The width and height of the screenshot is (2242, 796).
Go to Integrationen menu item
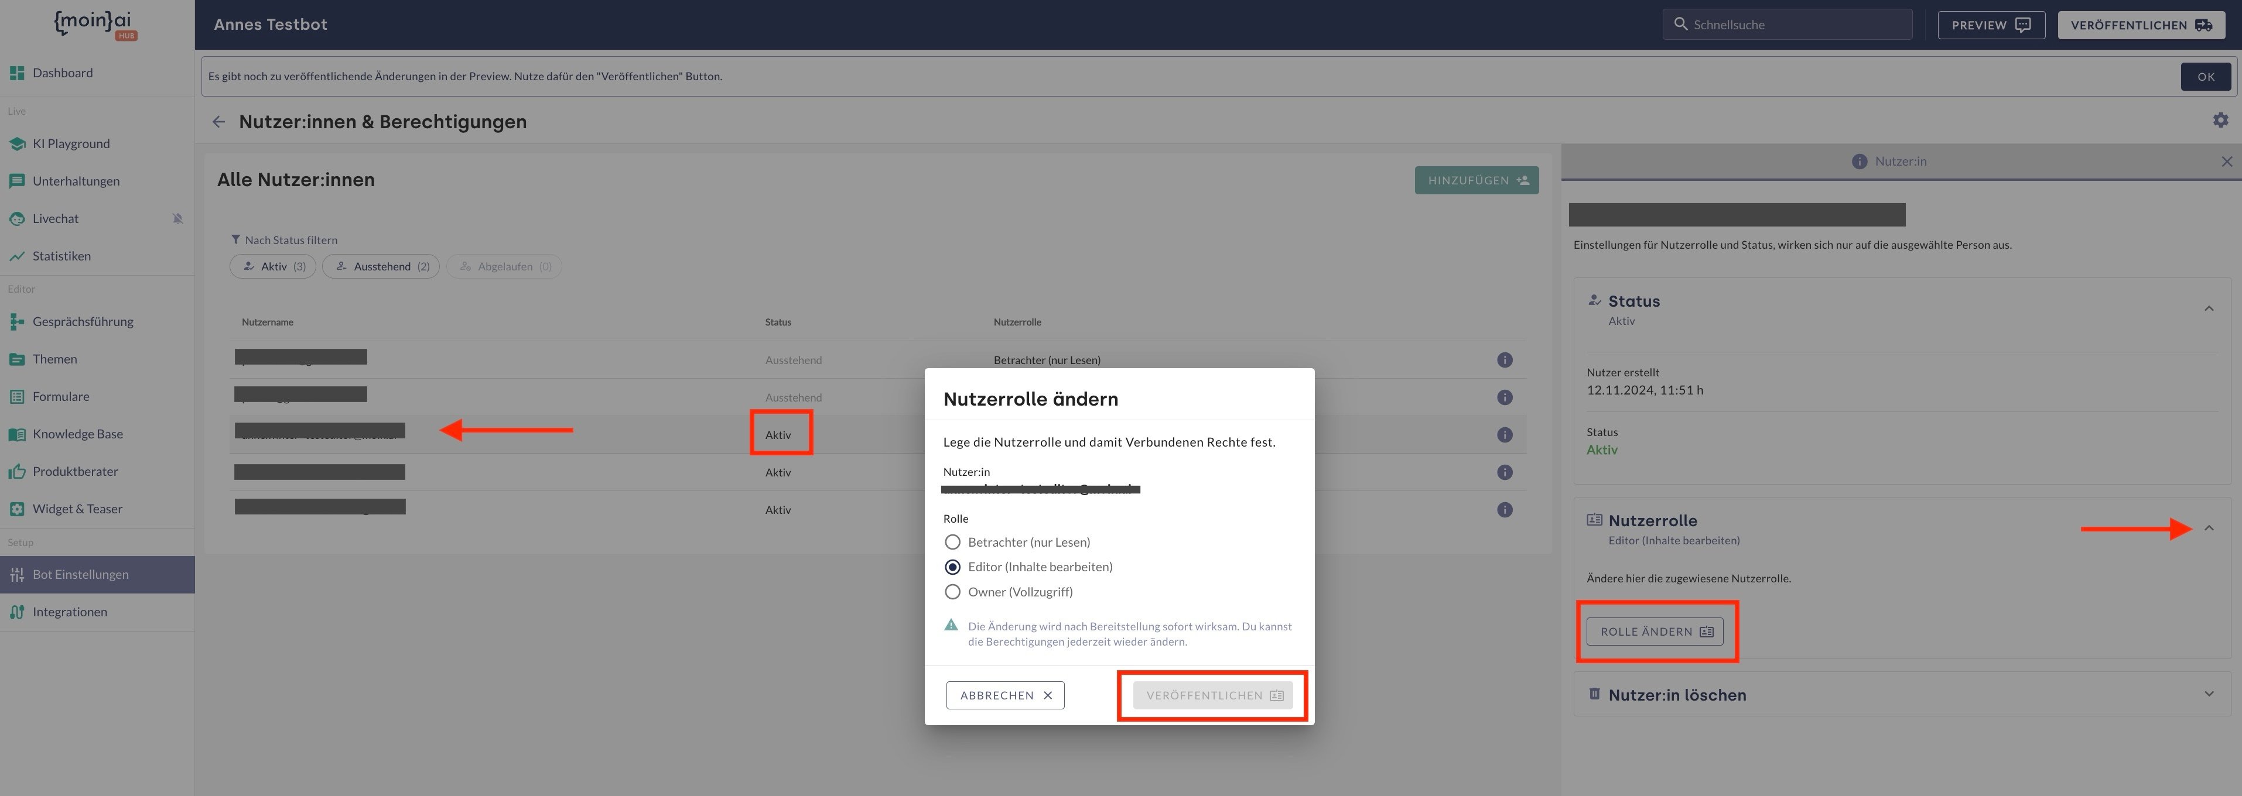pos(70,612)
